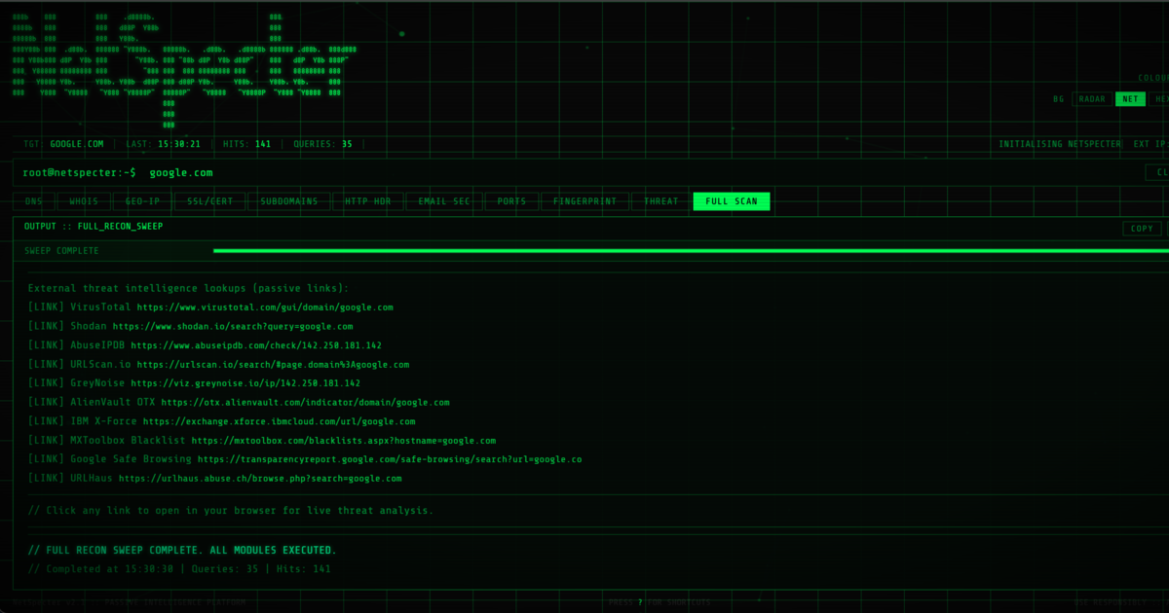Click the LAST: 15:30:21 status entry
The image size is (1169, 613).
tap(163, 144)
